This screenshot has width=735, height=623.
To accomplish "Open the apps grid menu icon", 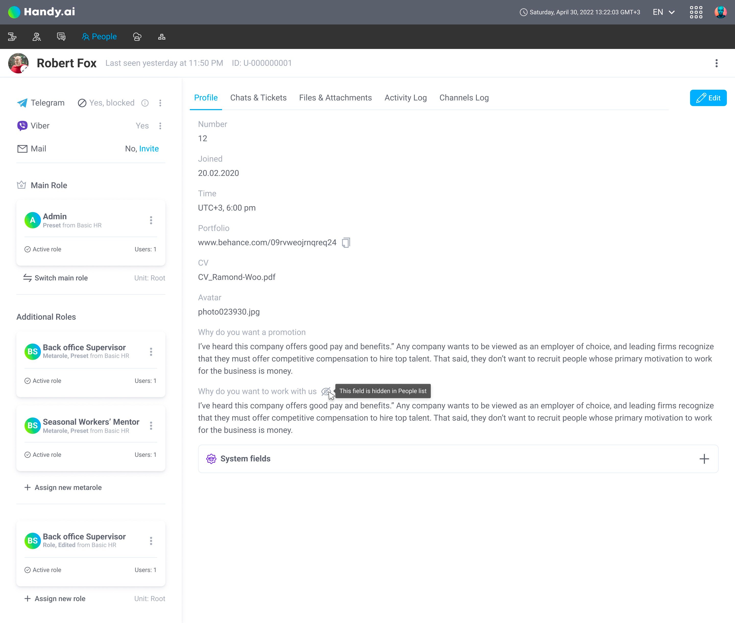I will coord(696,12).
